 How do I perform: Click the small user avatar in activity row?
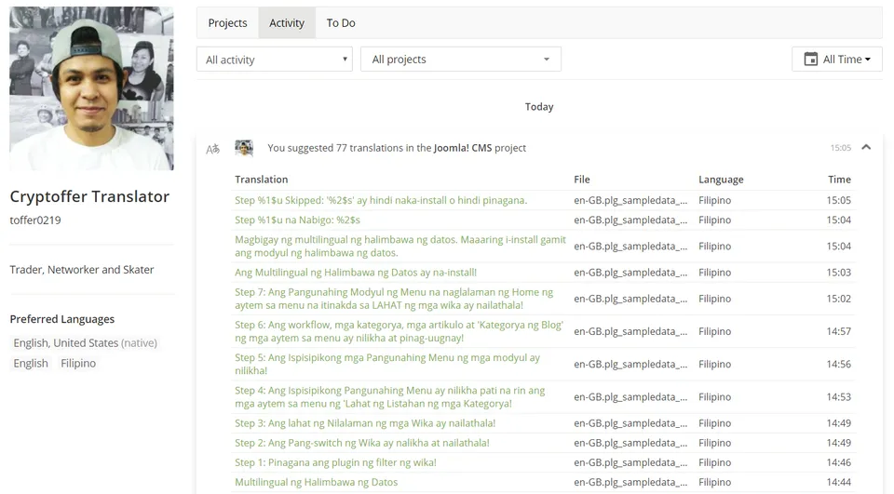(244, 148)
